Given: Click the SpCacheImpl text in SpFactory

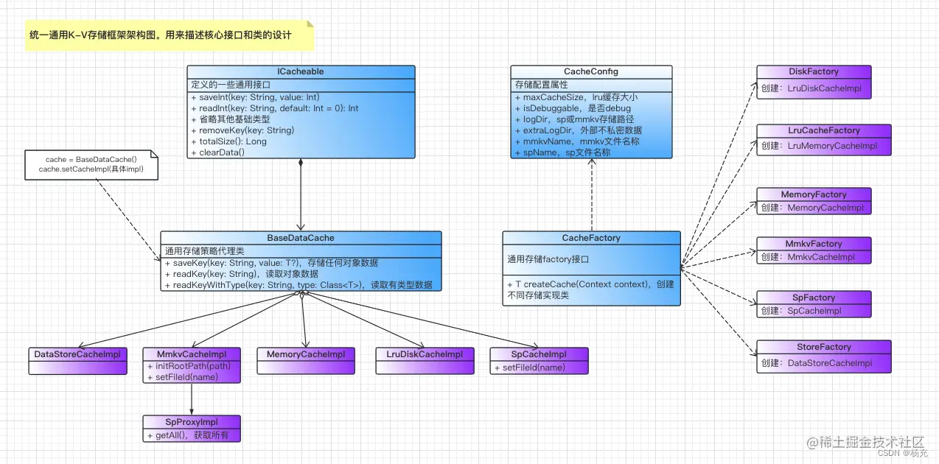Looking at the screenshot, I should point(801,311).
